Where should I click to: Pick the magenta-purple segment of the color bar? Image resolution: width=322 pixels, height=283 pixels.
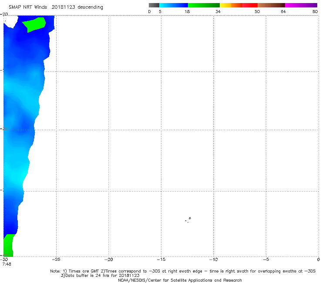(x=301, y=5)
